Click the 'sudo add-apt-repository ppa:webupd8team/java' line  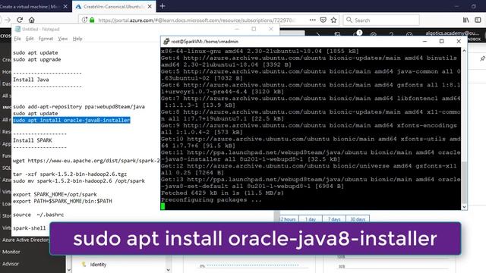(79, 106)
